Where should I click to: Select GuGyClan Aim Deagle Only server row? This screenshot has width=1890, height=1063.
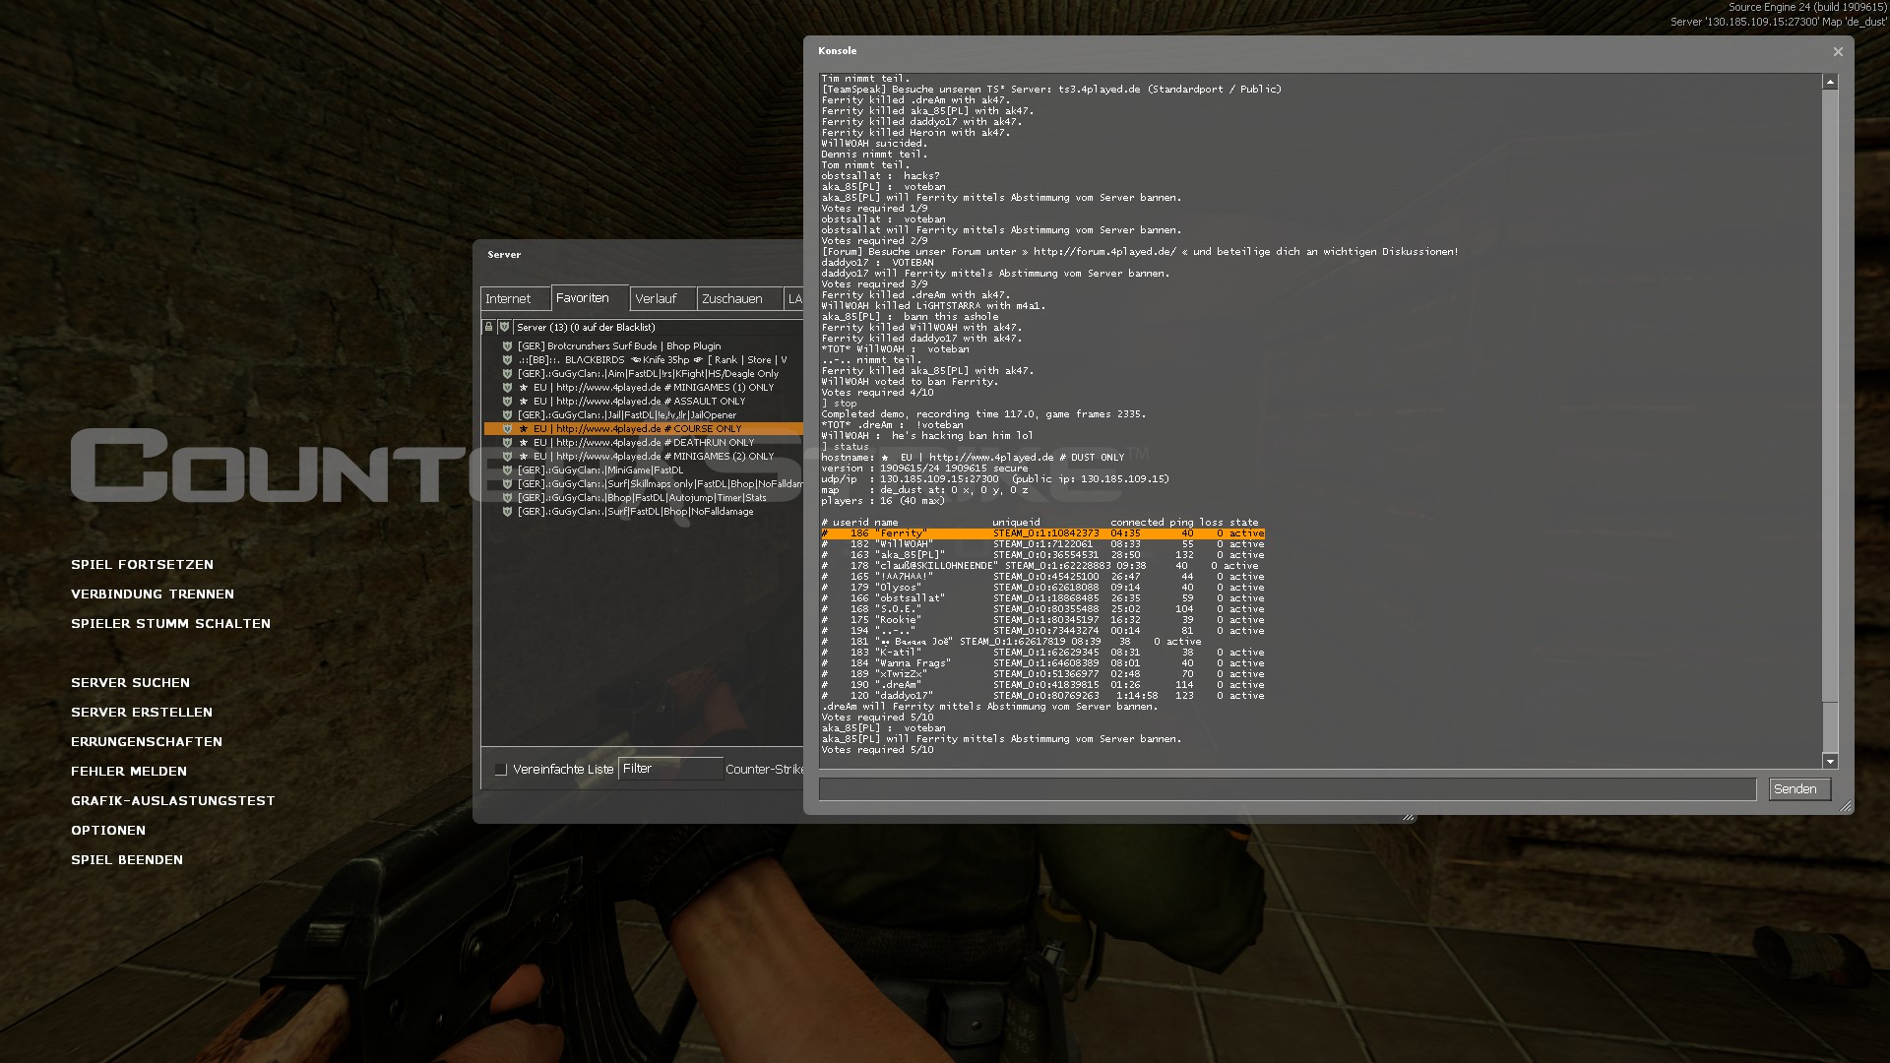pyautogui.click(x=644, y=374)
